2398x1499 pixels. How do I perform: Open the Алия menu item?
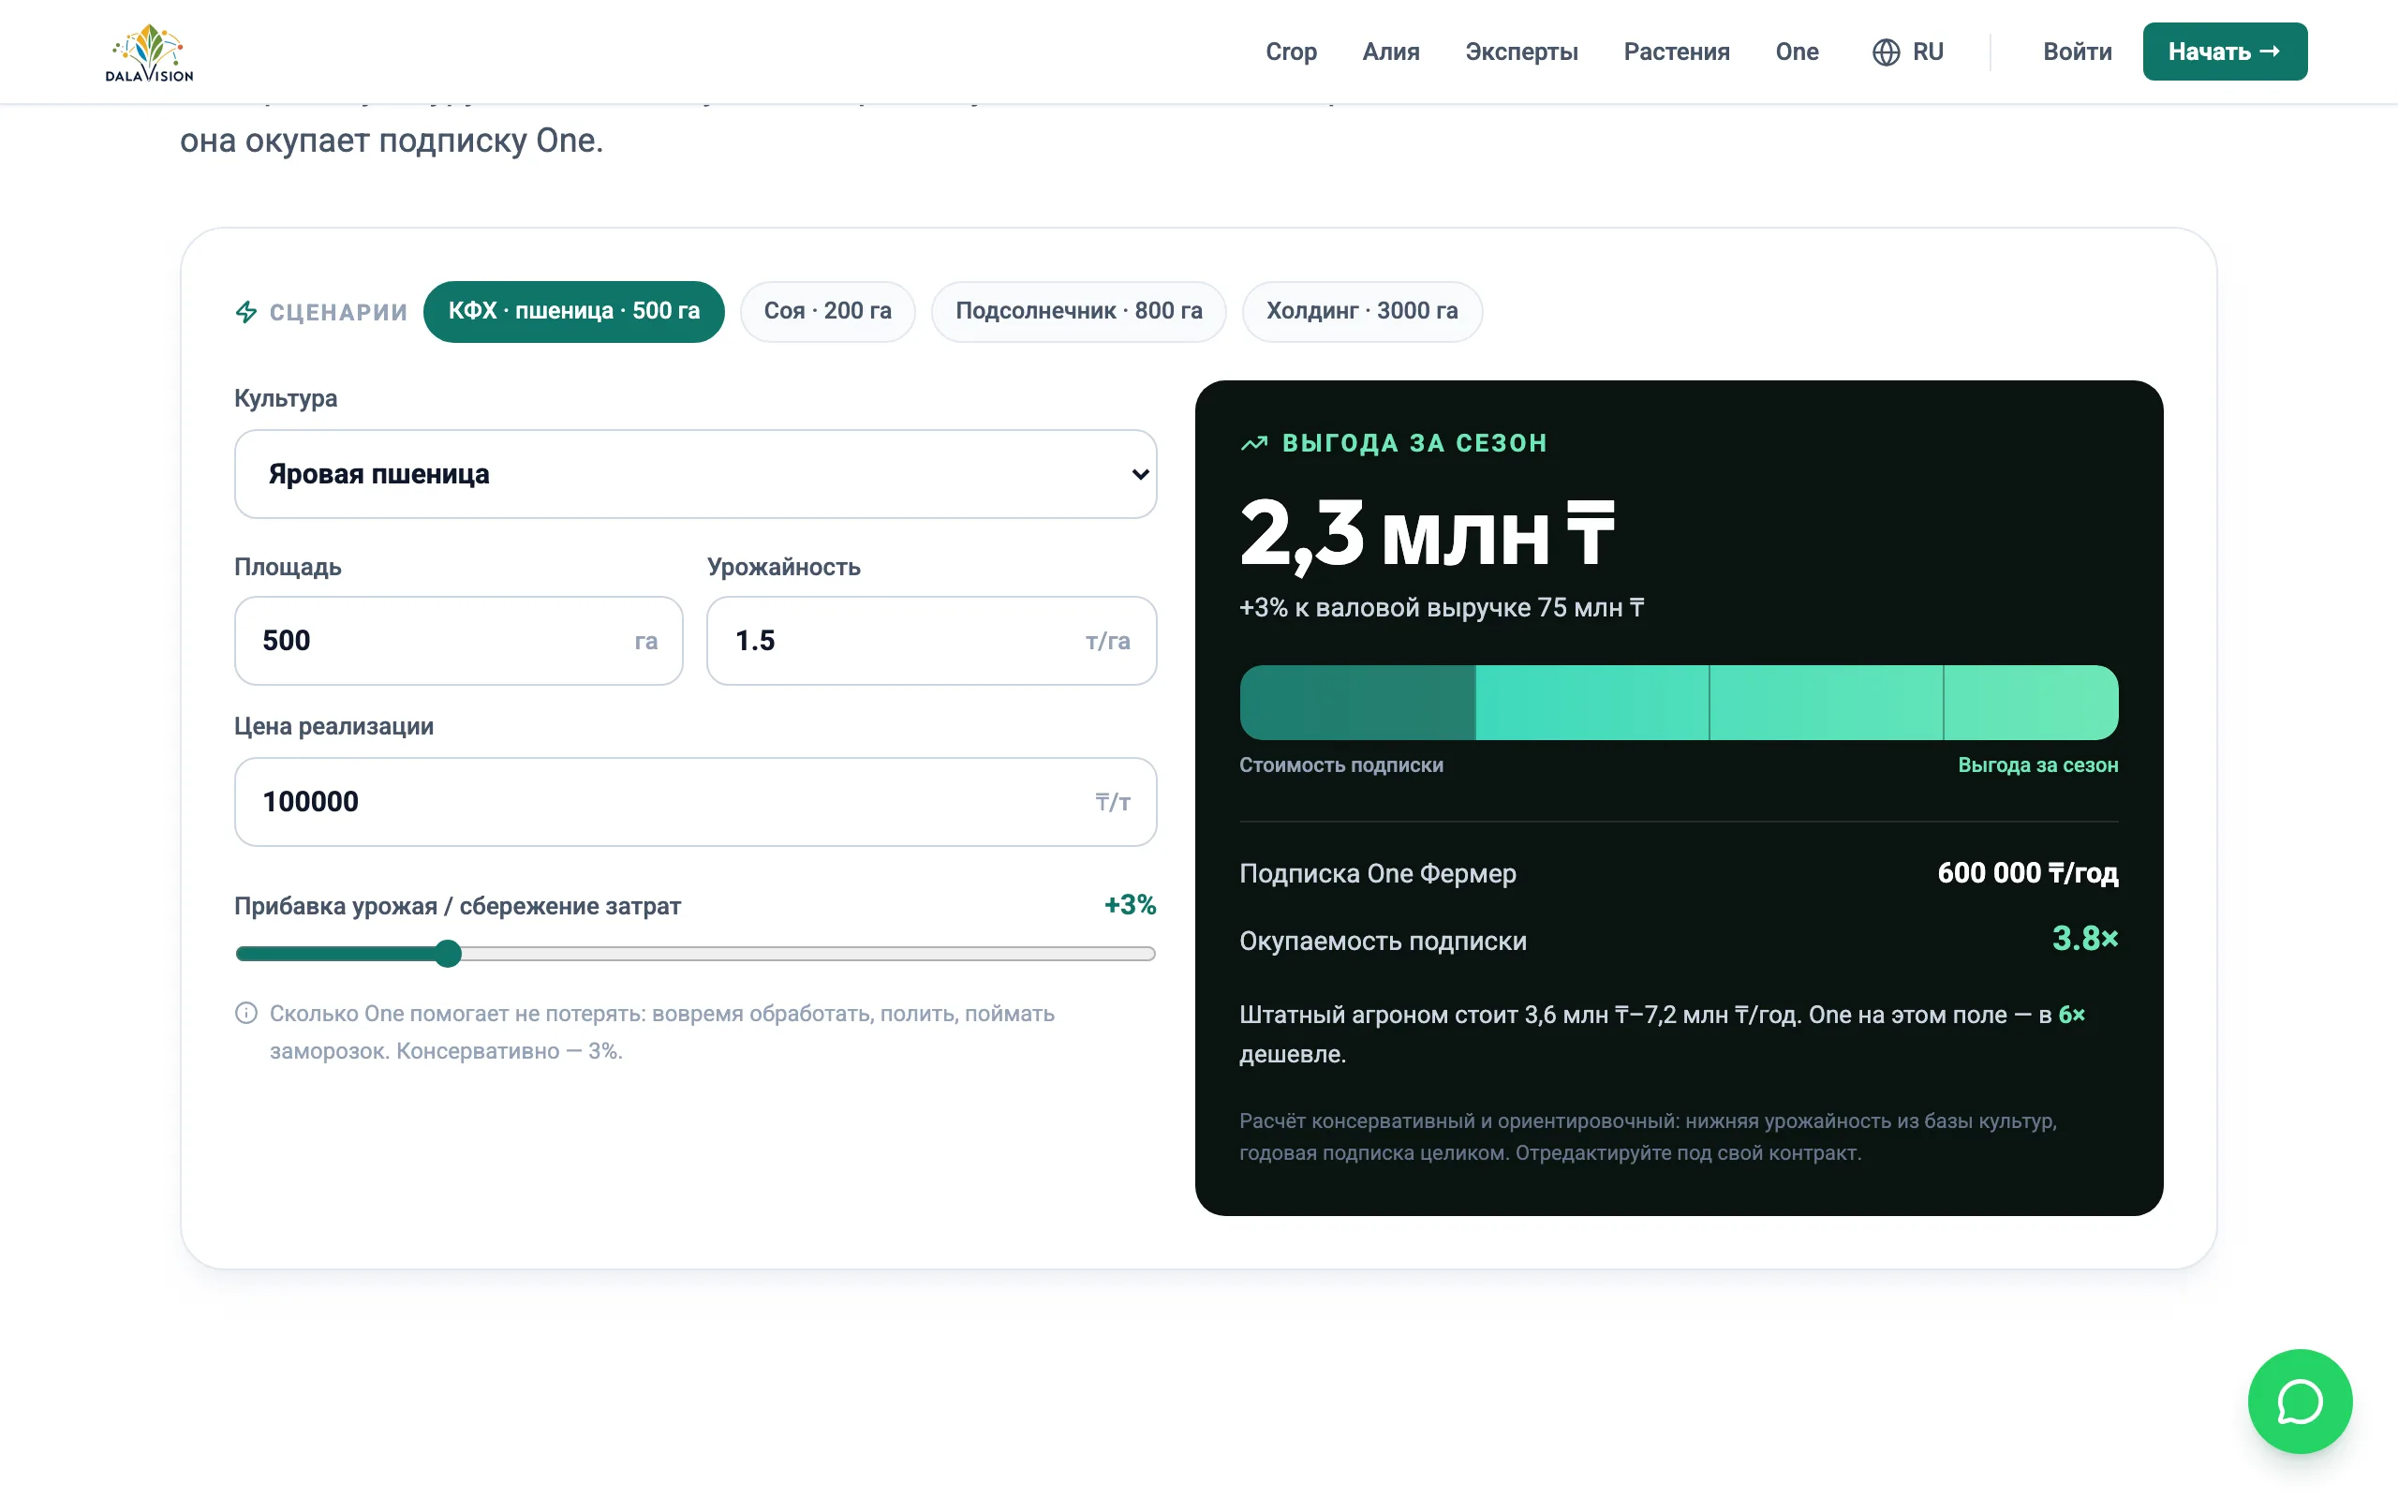(x=1390, y=52)
